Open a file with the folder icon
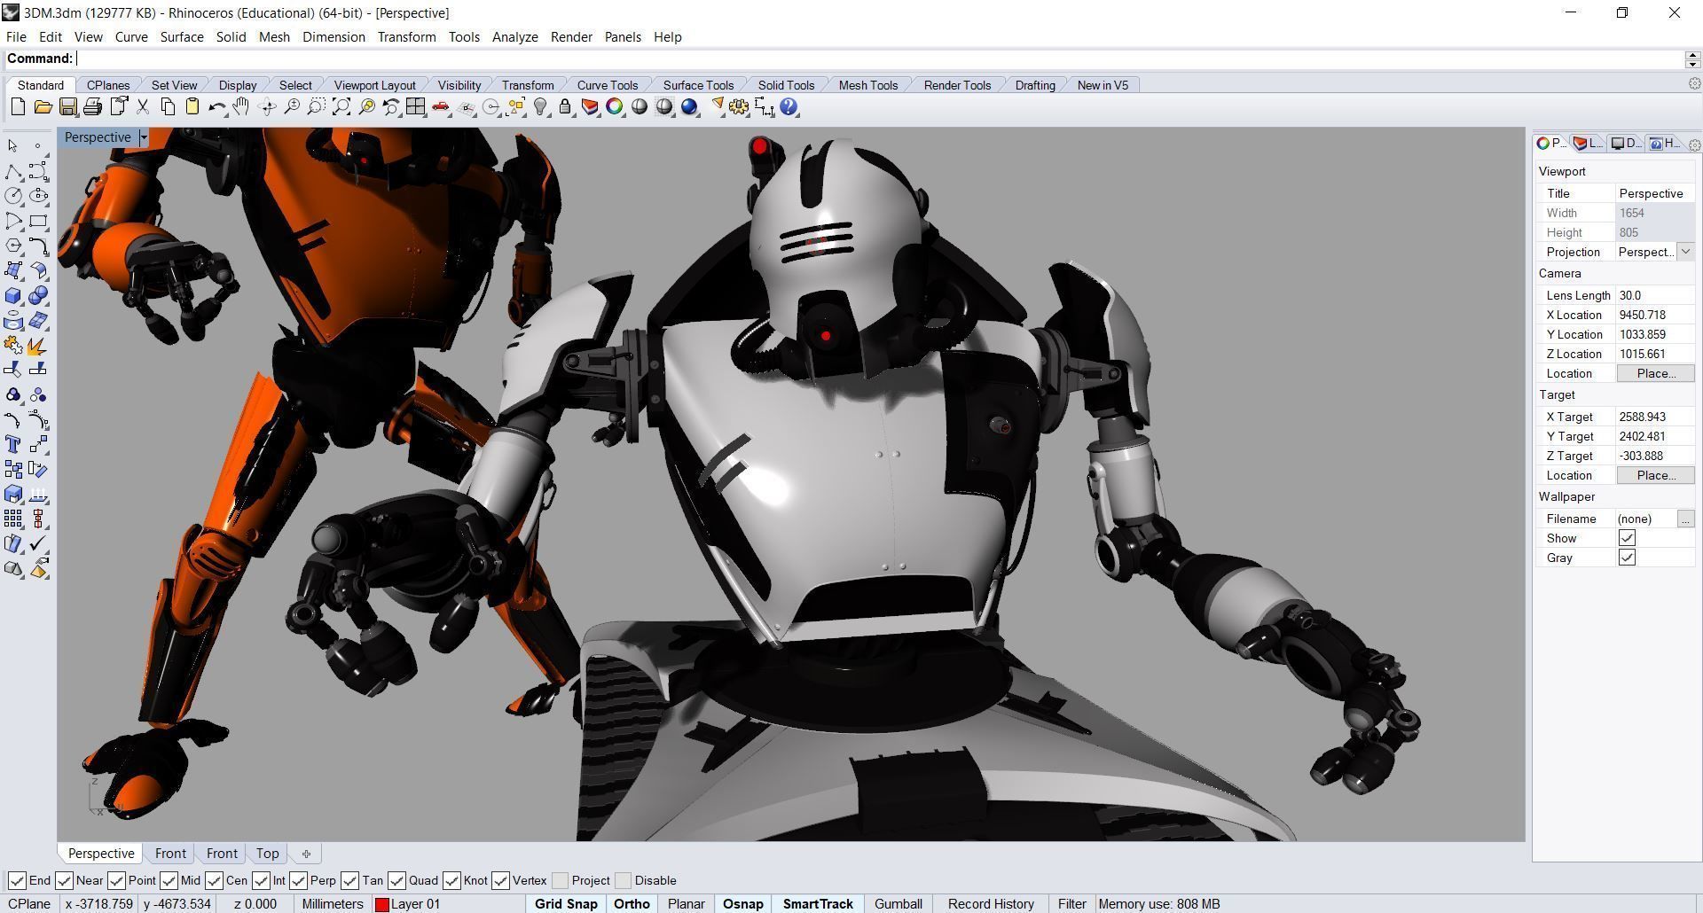 click(43, 107)
